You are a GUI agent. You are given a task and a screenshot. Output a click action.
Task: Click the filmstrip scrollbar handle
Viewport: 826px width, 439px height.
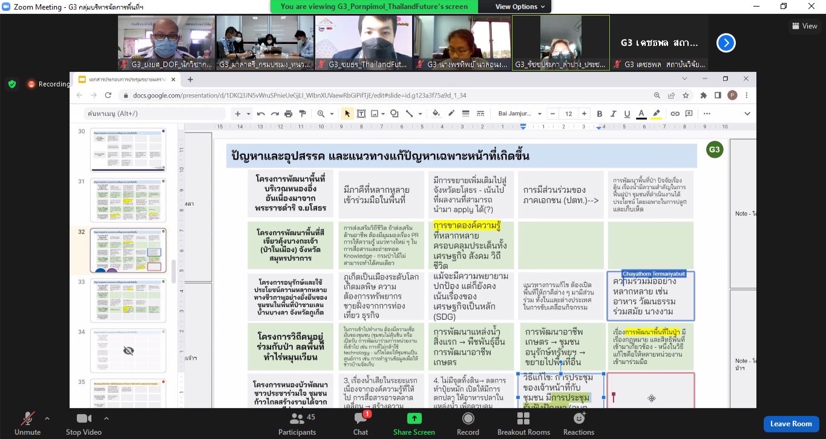[174, 272]
